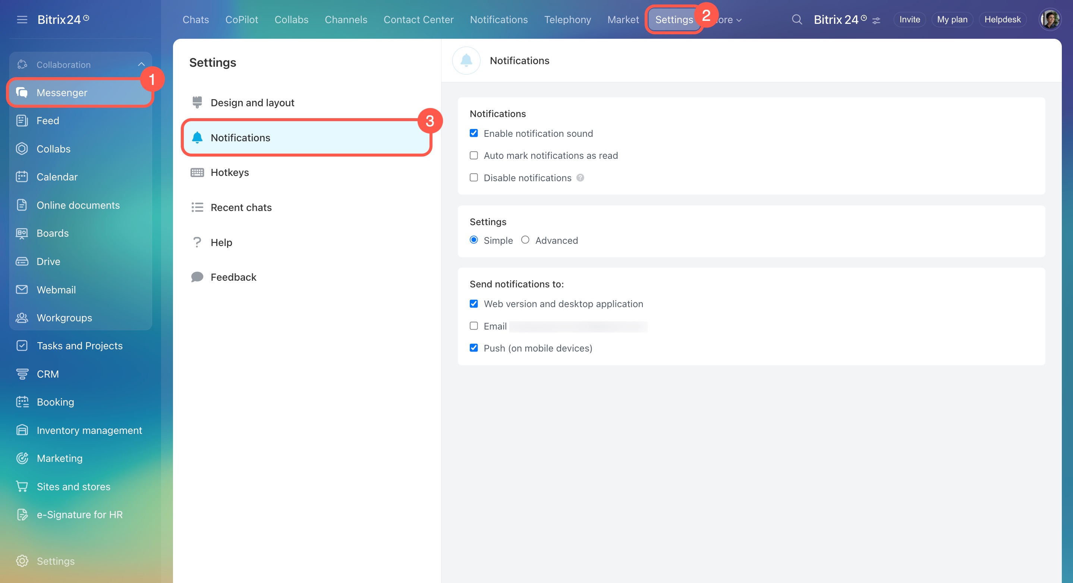This screenshot has height=583, width=1073.
Task: Open the Contact Center tab
Action: click(x=418, y=20)
